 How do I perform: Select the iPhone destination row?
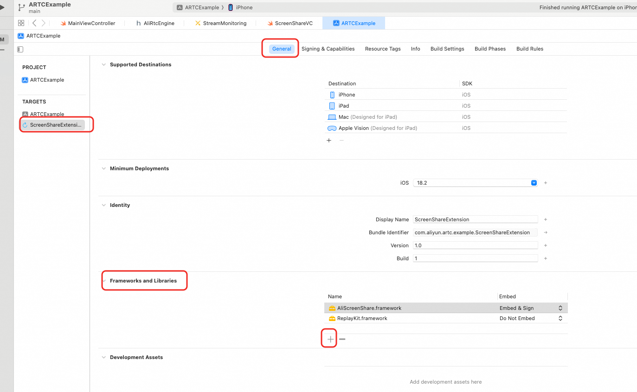click(x=445, y=95)
